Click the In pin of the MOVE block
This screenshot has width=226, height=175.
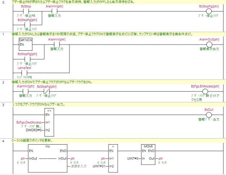[x=143, y=159]
